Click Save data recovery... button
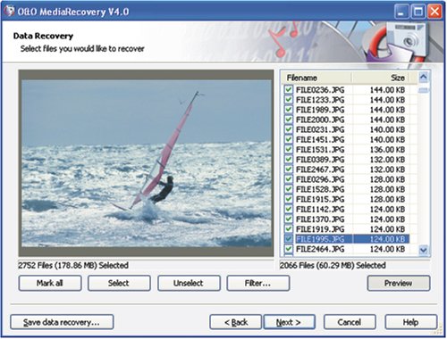 pyautogui.click(x=62, y=322)
